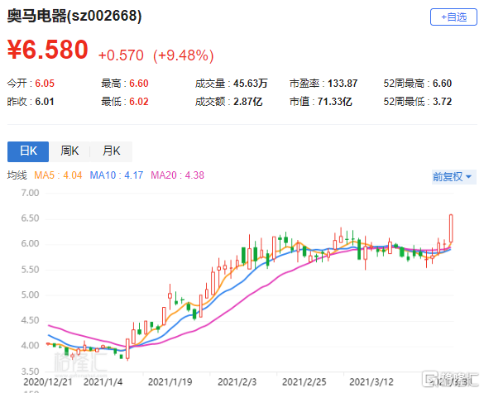Click the 2021/1/4 date axis label

[103, 382]
